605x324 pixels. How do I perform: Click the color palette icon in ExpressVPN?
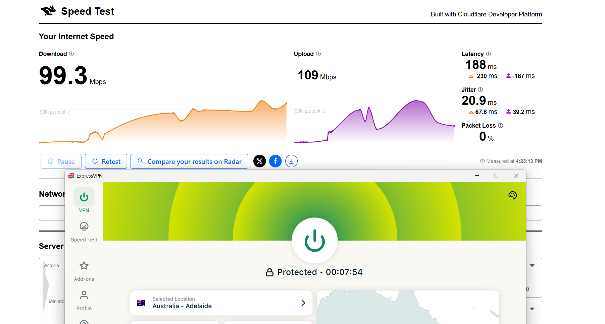point(513,195)
